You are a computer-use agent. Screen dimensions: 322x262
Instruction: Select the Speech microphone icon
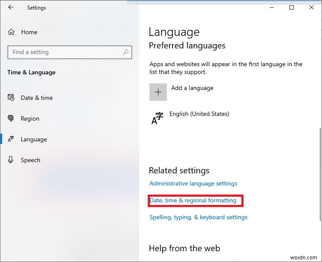pyautogui.click(x=11, y=160)
